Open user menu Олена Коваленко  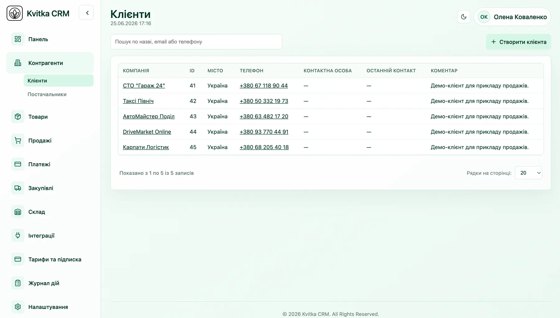pos(512,17)
